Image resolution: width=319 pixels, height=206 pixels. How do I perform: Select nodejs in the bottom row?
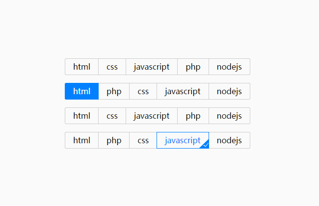(229, 140)
